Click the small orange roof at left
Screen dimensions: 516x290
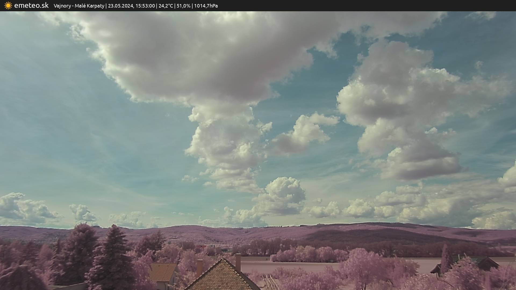tap(162, 272)
